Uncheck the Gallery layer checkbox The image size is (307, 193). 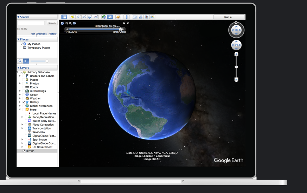point(24,102)
